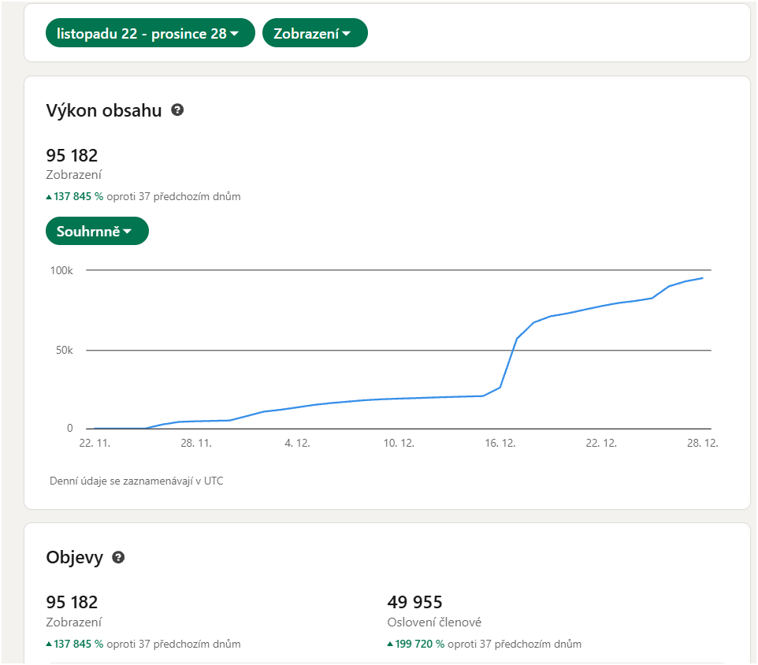
Task: Open the Souhrnně view dropdown
Action: click(x=97, y=231)
